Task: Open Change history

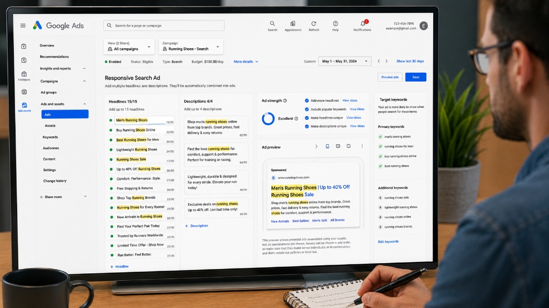Action: tap(55, 181)
